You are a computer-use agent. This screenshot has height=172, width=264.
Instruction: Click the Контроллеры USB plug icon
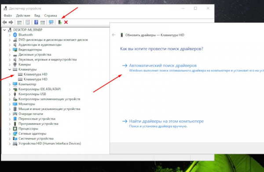point(15,94)
